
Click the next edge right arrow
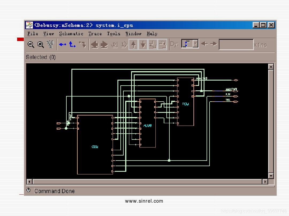tap(214, 44)
